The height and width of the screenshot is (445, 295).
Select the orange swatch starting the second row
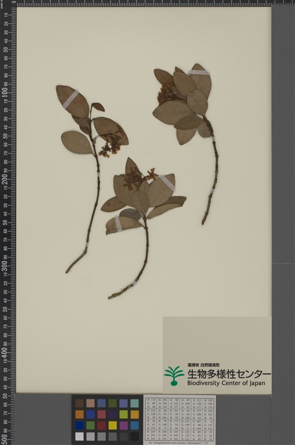(x=79, y=414)
